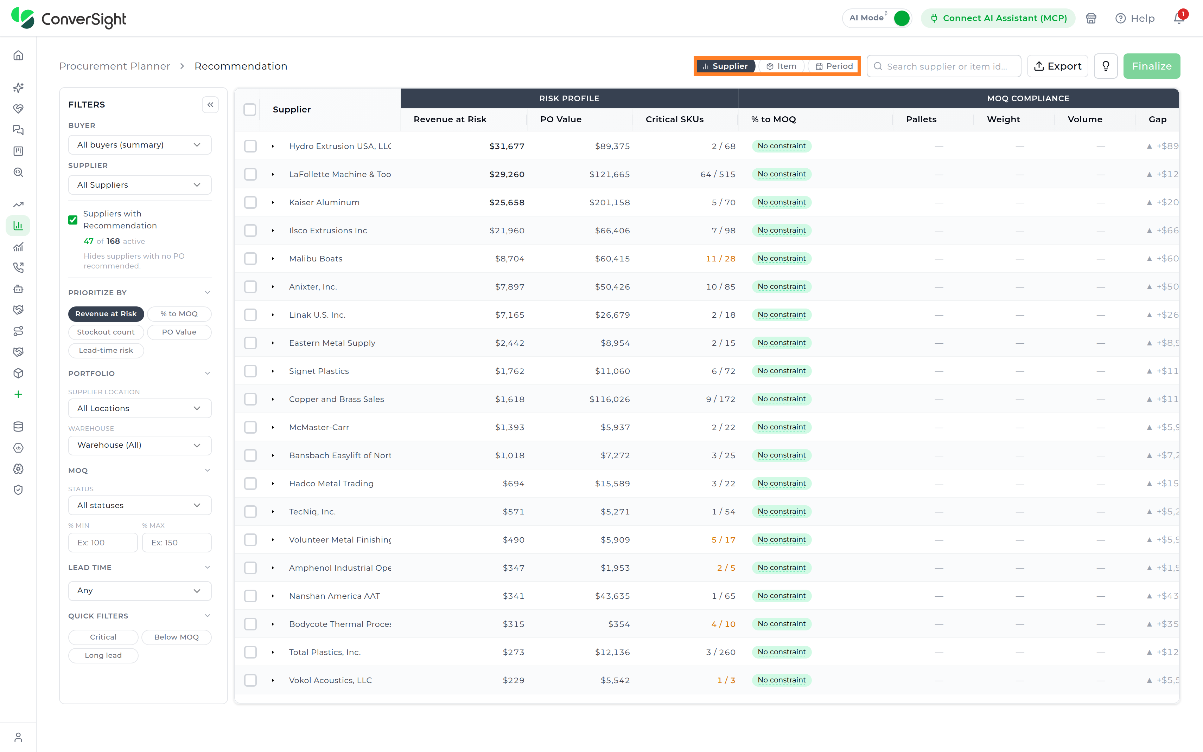The width and height of the screenshot is (1203, 752).
Task: Collapse the Filters panel with double chevron
Action: tap(211, 104)
